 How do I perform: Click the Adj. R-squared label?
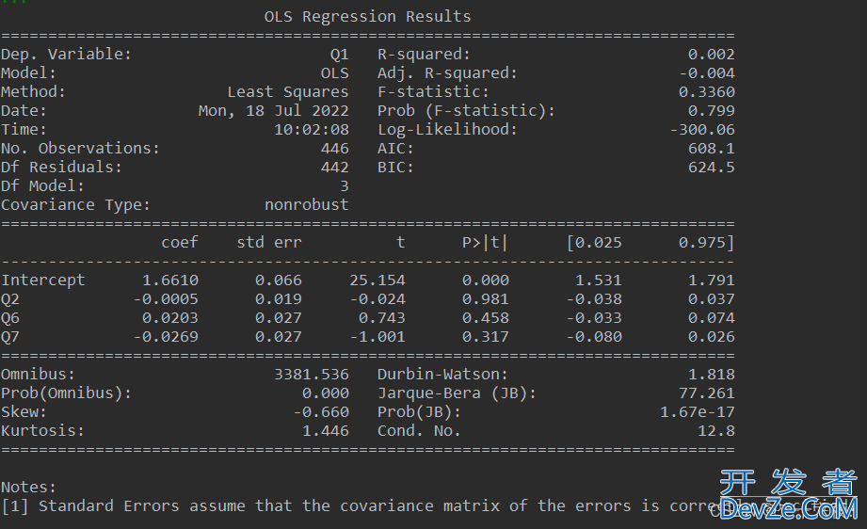pos(447,73)
